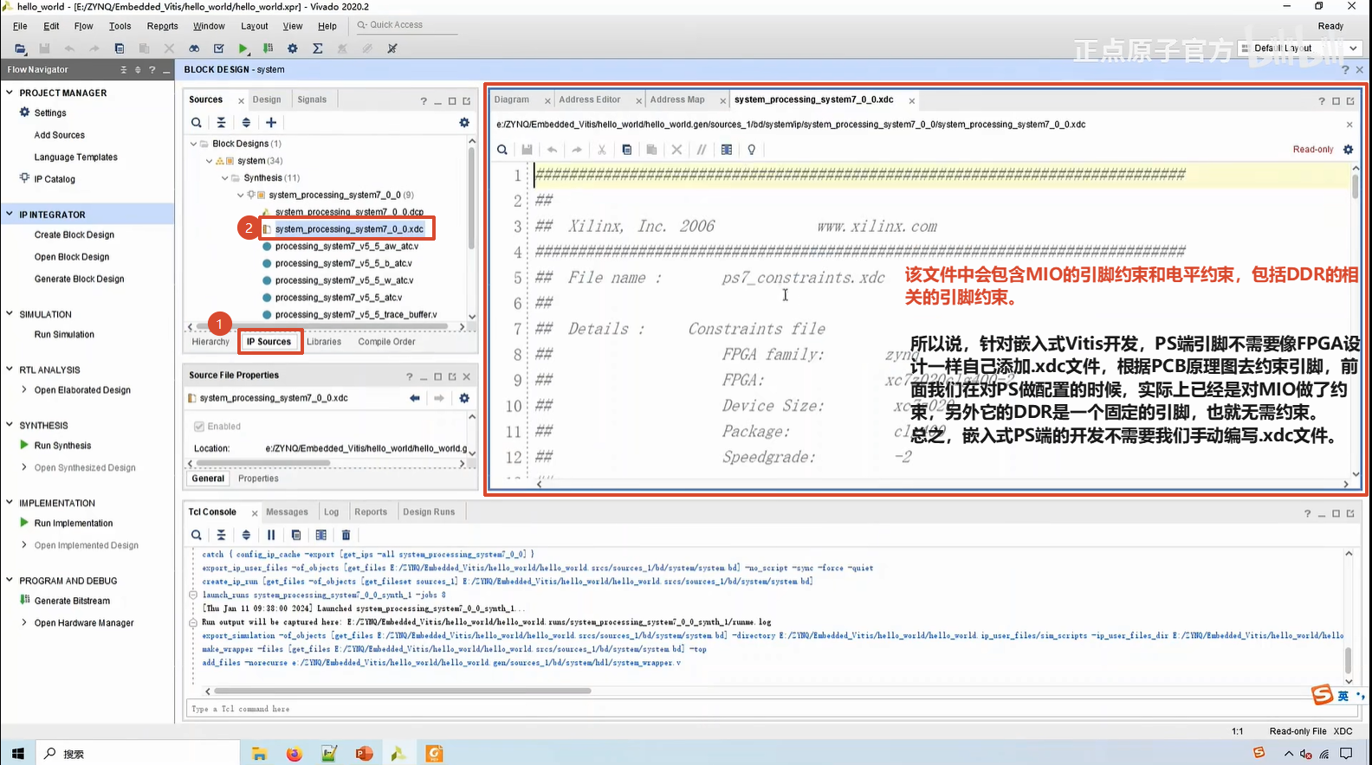1372x765 pixels.
Task: Click the Sigma Reports toolbar icon
Action: pos(318,48)
